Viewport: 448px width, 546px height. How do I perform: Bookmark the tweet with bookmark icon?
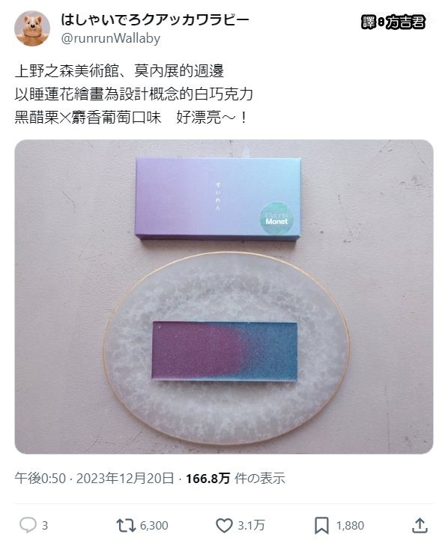pos(321,526)
